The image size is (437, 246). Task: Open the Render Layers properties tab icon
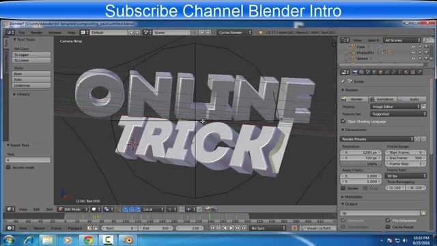[361, 72]
